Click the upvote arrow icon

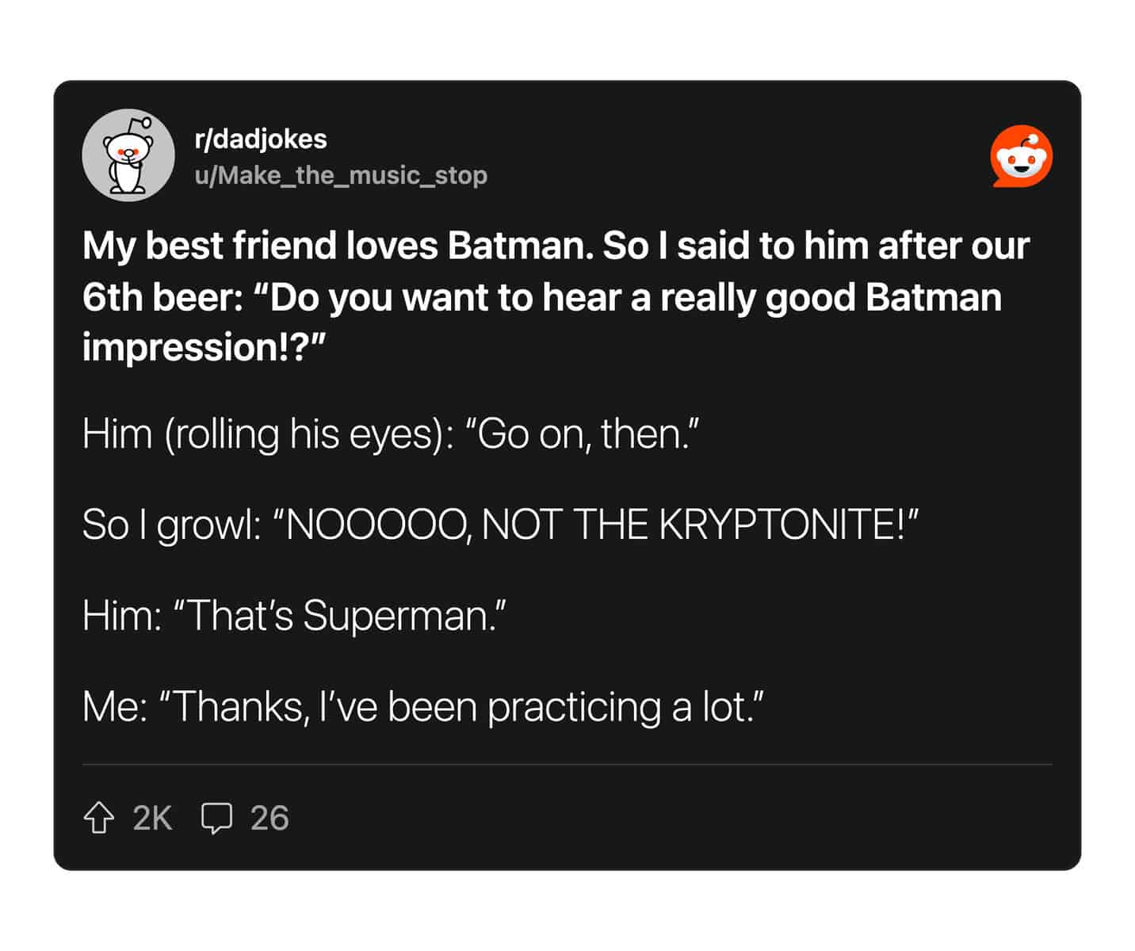click(x=98, y=818)
